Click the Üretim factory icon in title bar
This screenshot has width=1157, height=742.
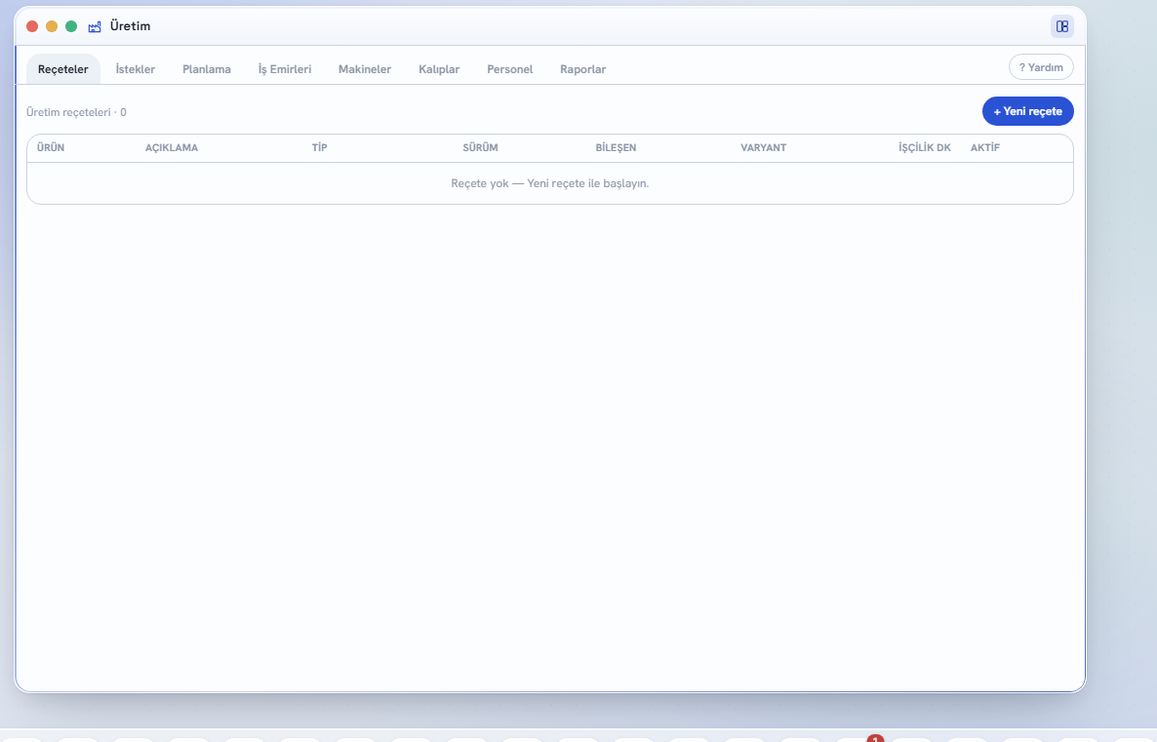(x=95, y=26)
